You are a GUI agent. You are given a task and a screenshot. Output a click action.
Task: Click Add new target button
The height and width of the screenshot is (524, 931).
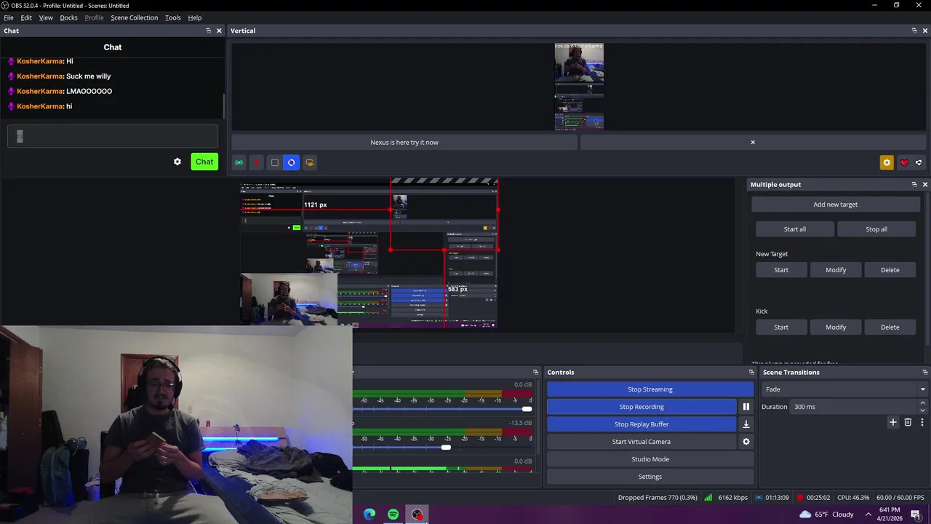tap(835, 205)
